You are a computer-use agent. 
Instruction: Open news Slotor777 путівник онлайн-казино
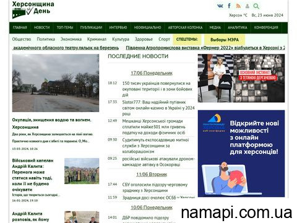pyautogui.click(x=158, y=108)
